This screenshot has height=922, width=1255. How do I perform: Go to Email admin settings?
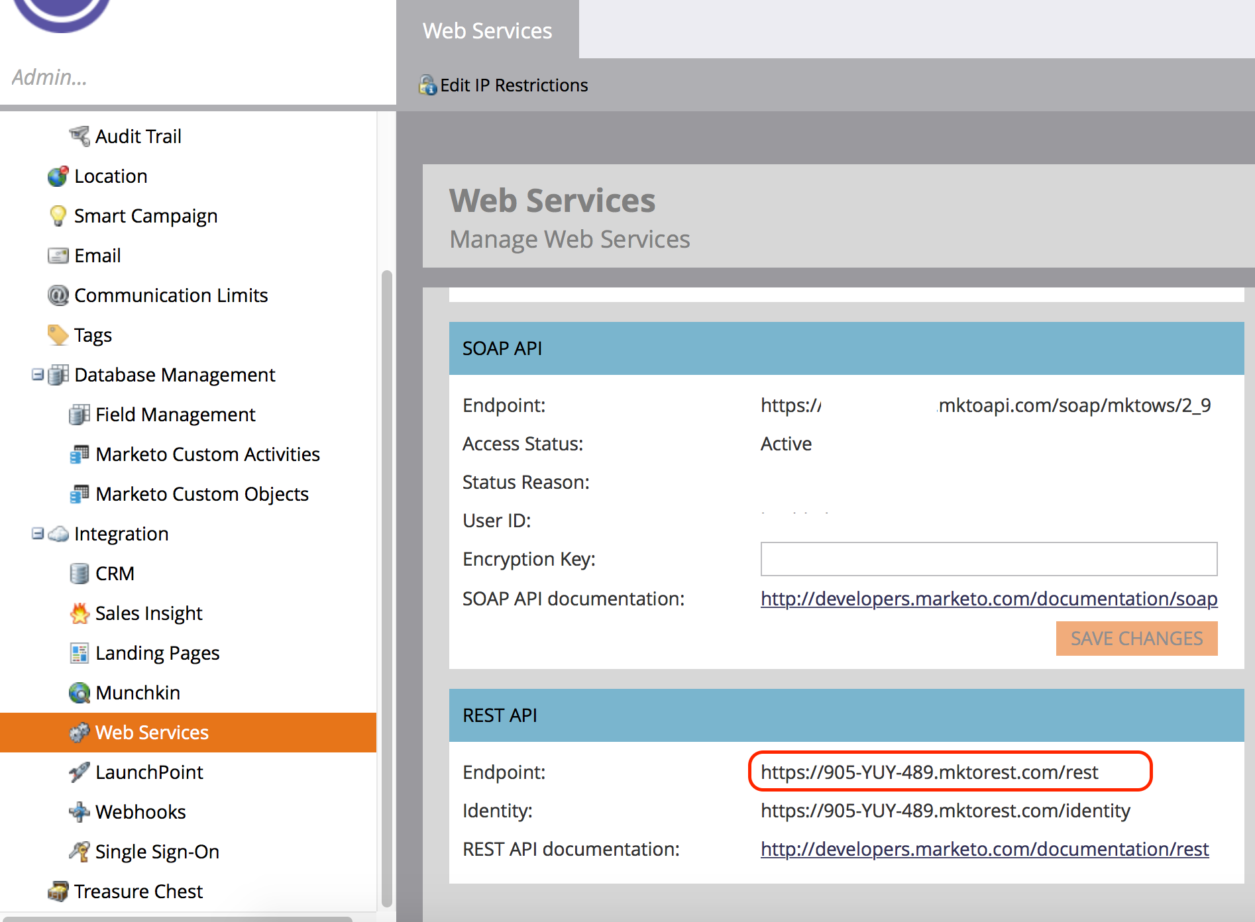(97, 256)
